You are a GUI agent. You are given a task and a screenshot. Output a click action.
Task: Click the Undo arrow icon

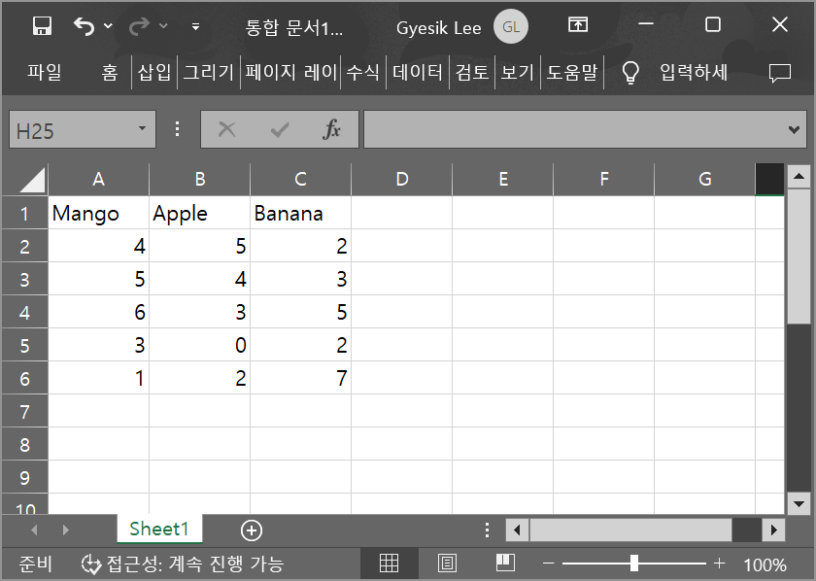85,26
